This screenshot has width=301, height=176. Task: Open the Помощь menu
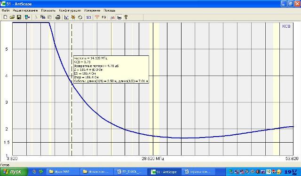pos(110,10)
